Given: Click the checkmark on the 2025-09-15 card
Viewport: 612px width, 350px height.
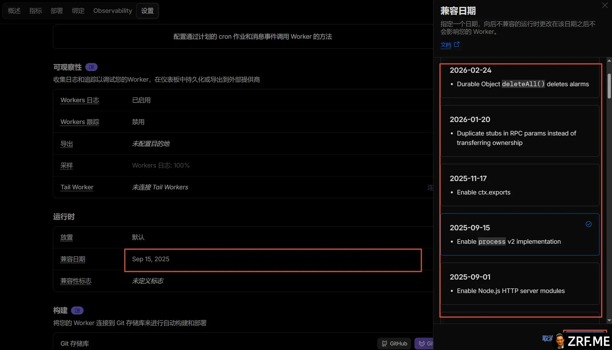Looking at the screenshot, I should 589,224.
